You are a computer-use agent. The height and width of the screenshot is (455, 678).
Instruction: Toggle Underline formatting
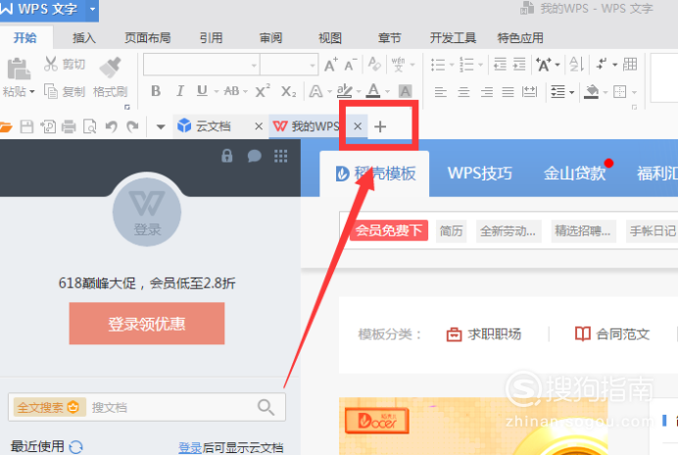pyautogui.click(x=202, y=91)
